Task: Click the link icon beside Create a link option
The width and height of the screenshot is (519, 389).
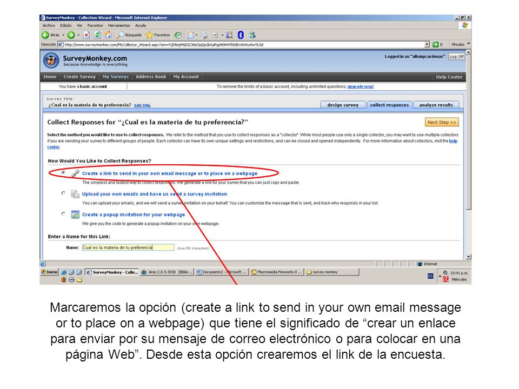Action: 75,173
